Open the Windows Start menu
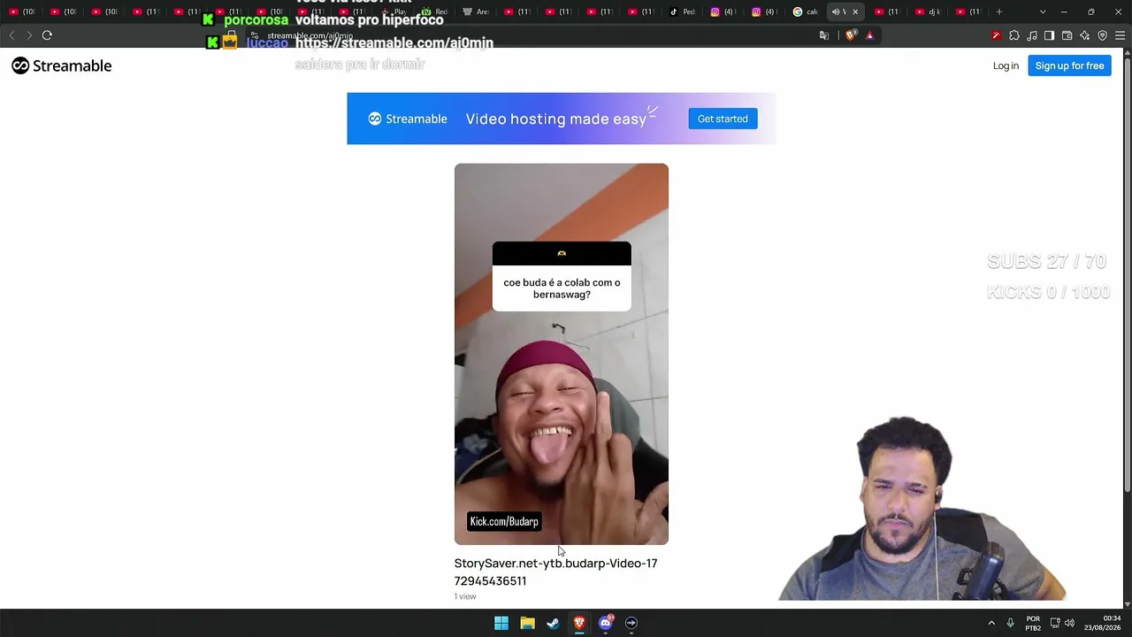The width and height of the screenshot is (1132, 637). click(x=501, y=623)
